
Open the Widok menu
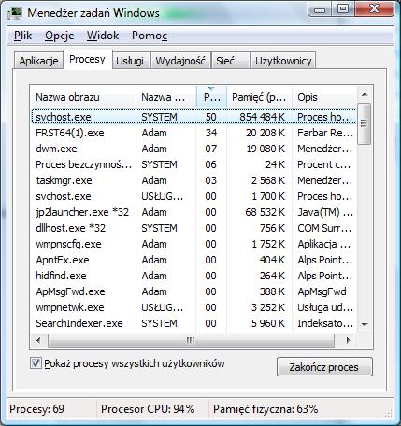[x=103, y=35]
